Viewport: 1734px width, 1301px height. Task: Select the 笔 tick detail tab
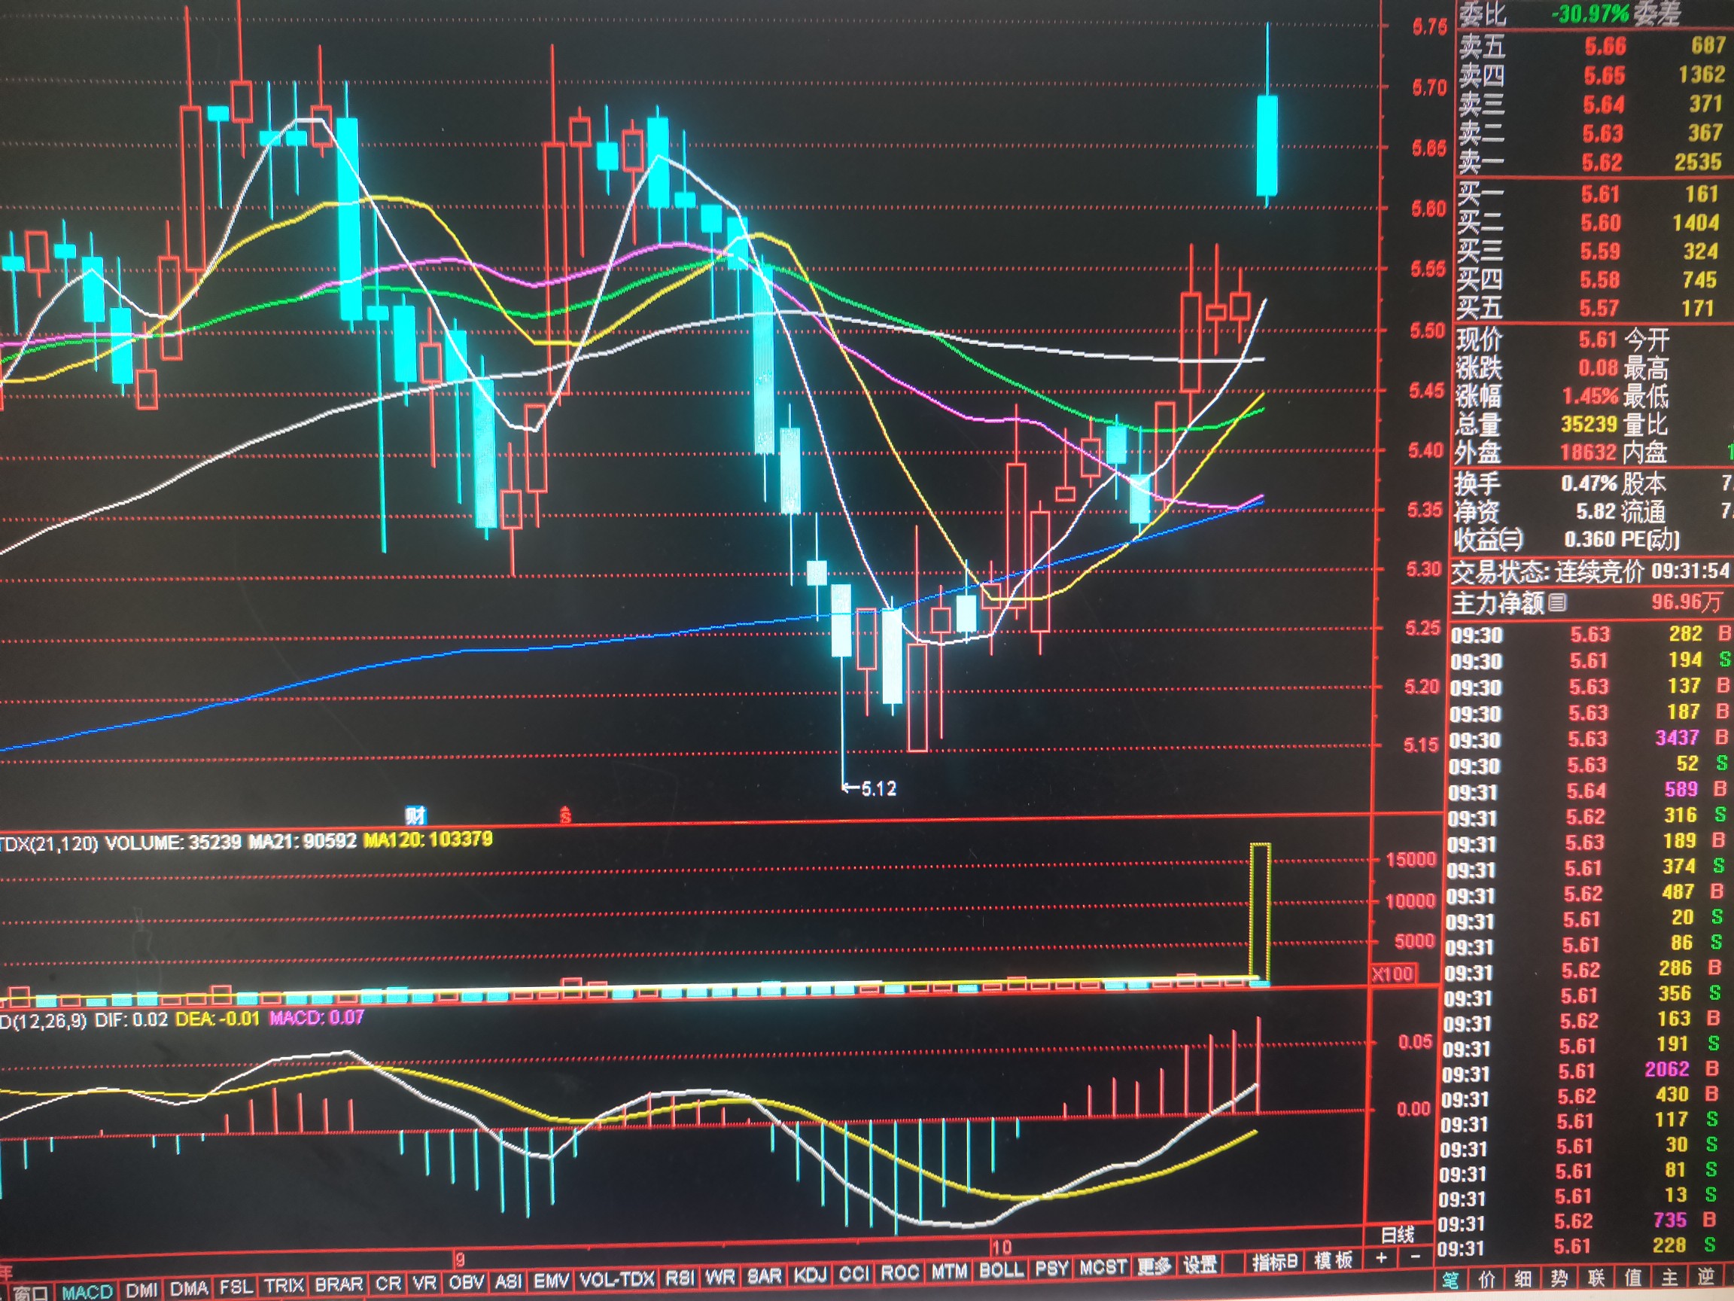point(1450,1279)
